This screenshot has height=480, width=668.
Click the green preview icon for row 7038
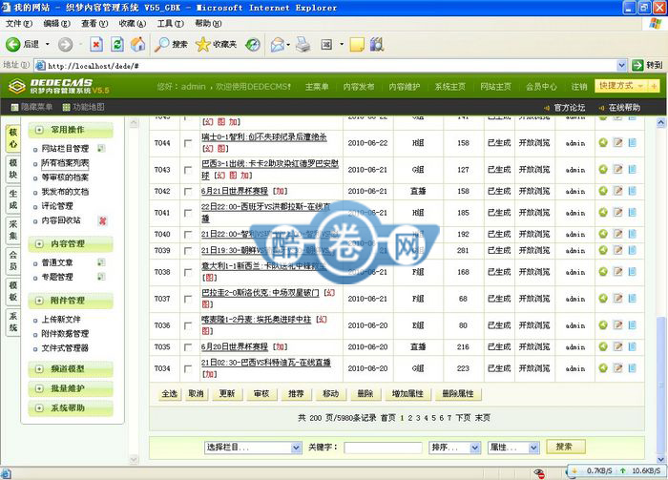click(x=603, y=271)
